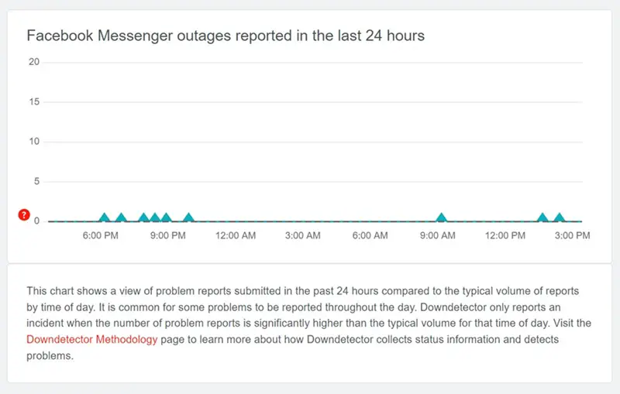
Task: Click the 12:00 AM time axis label
Action: pyautogui.click(x=236, y=235)
